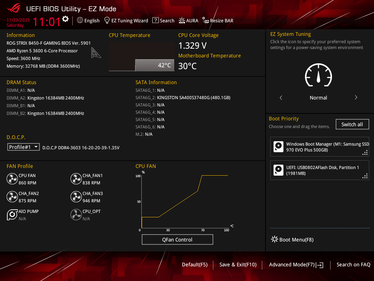Image resolution: width=374 pixels, height=281 pixels.
Task: Launch the EZ Tuning Wizard
Action: point(126,20)
